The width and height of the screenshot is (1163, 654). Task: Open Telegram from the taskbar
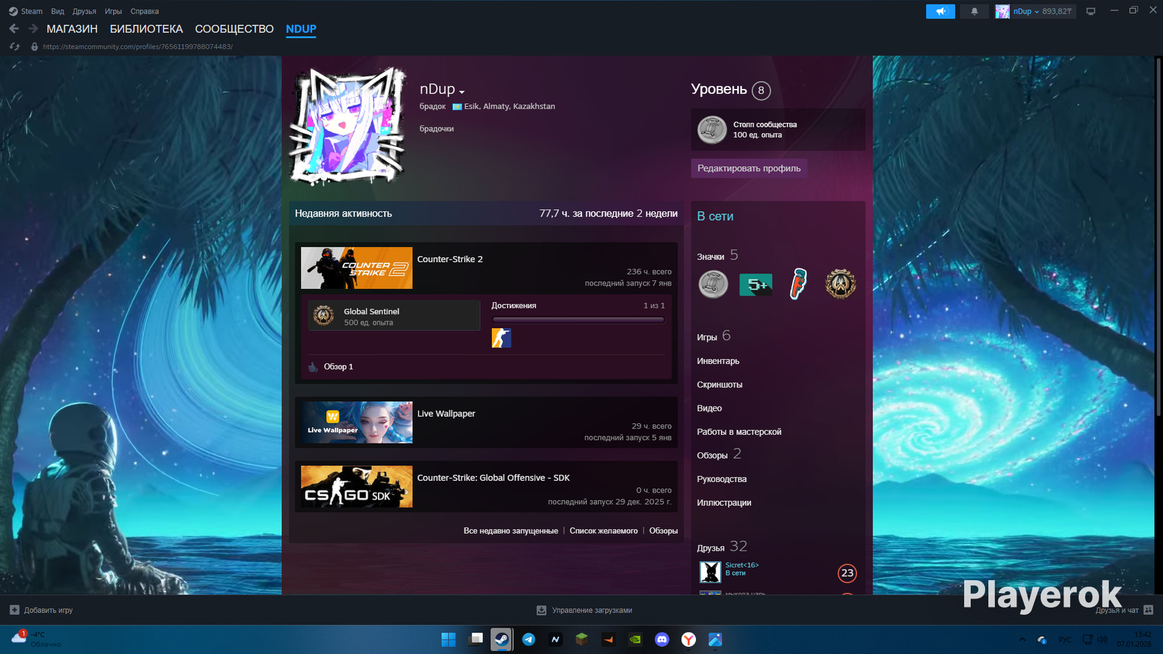tap(529, 640)
